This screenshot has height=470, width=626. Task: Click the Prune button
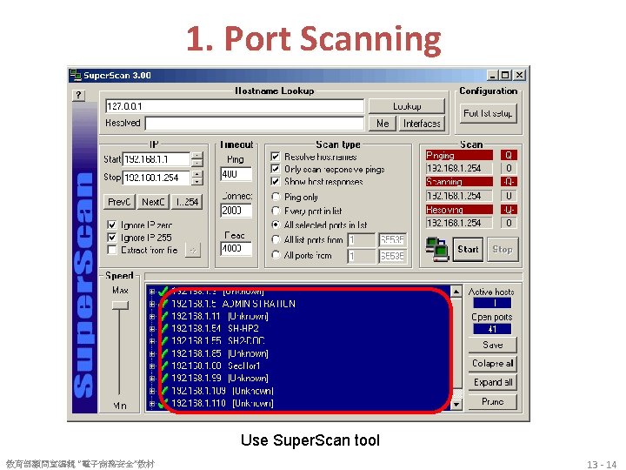click(493, 401)
